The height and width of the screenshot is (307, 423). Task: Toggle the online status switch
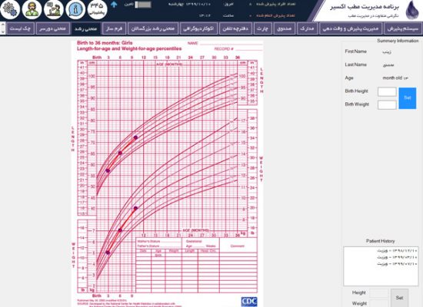[143, 5]
